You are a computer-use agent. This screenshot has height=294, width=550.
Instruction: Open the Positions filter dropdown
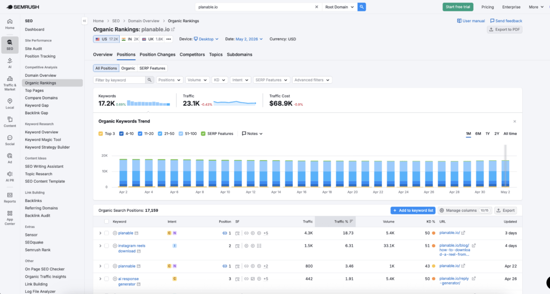coord(169,80)
